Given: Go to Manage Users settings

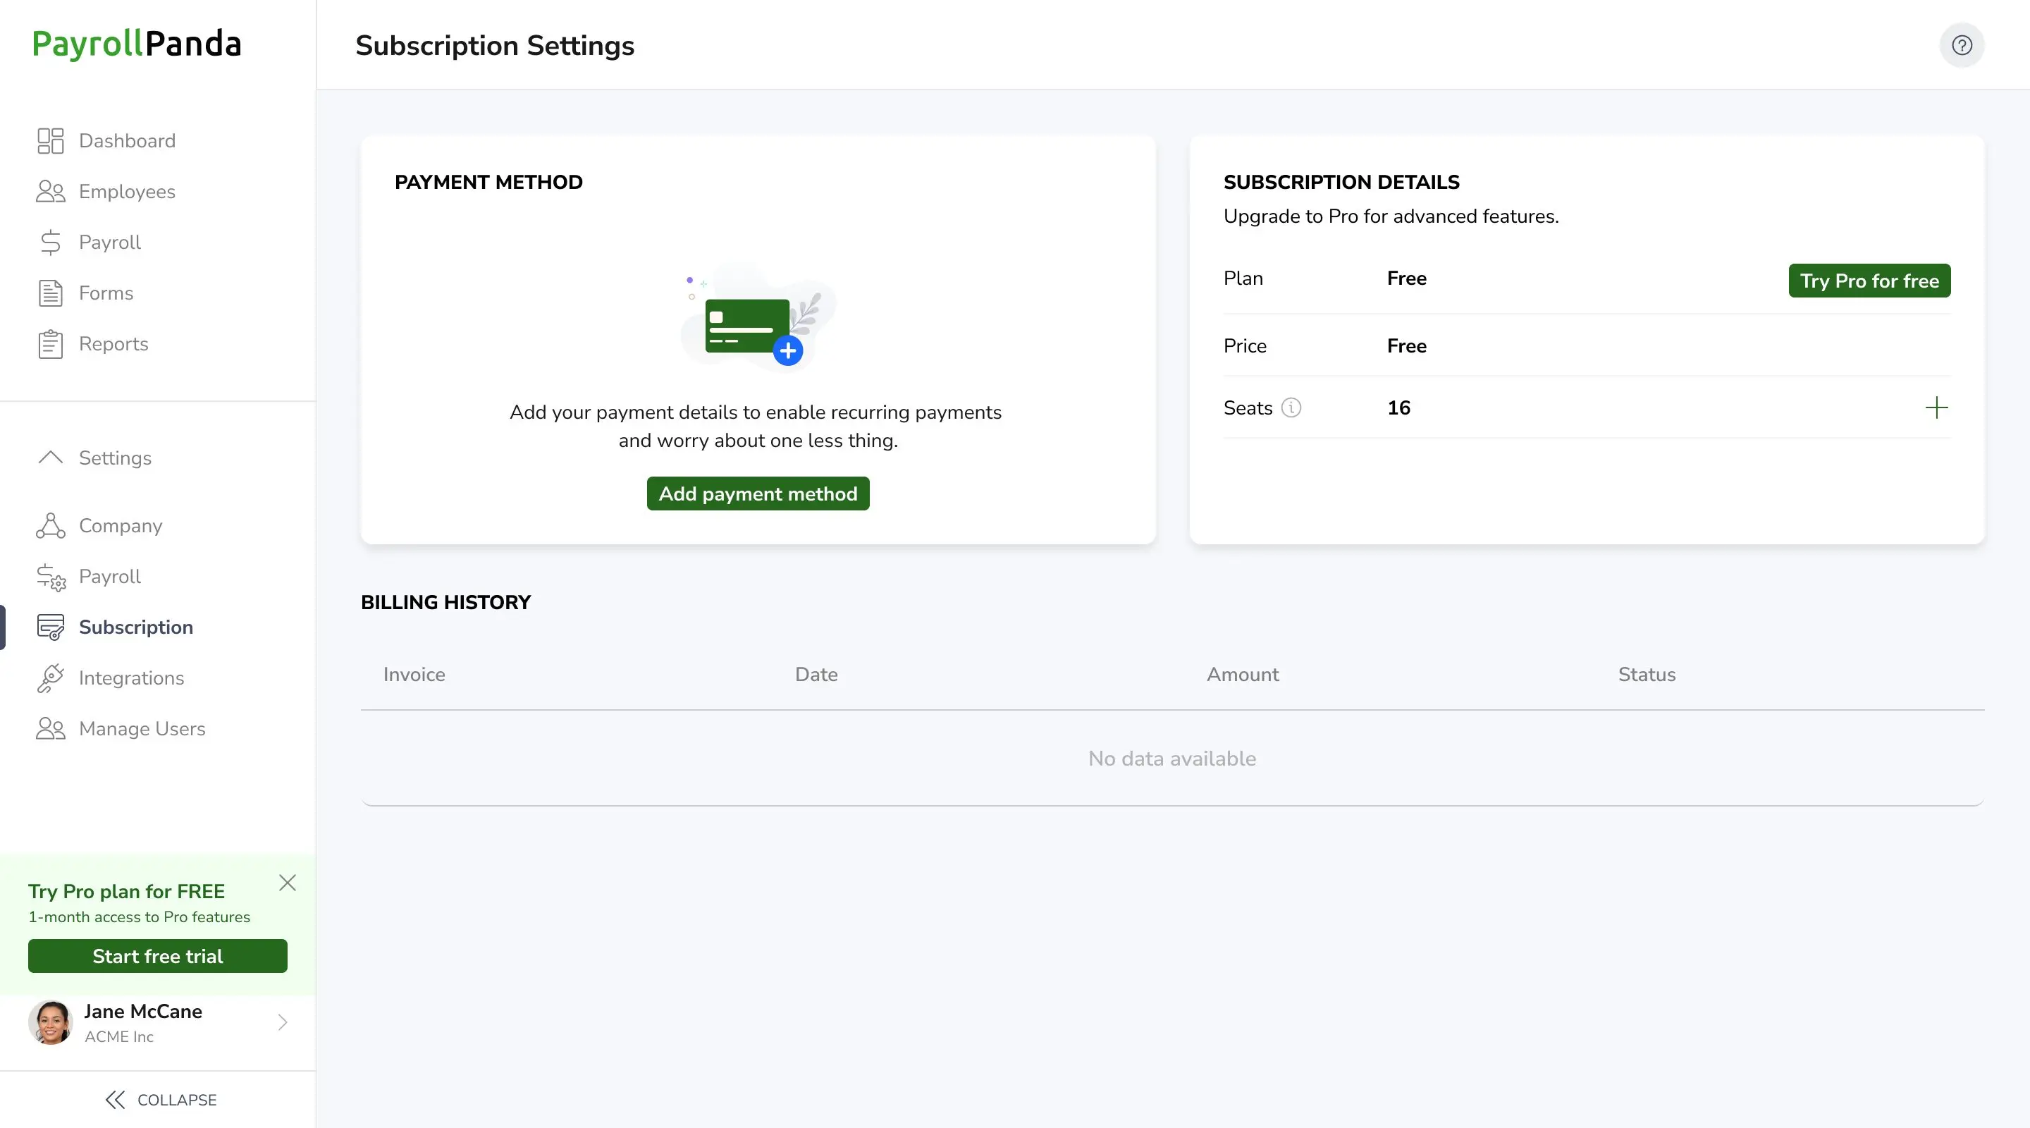Looking at the screenshot, I should pos(142,728).
